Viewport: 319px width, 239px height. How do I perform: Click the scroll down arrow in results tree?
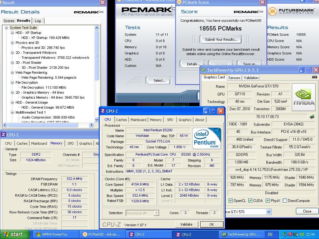click(97, 119)
